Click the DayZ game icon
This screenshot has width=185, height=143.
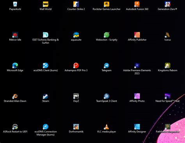coord(76,96)
